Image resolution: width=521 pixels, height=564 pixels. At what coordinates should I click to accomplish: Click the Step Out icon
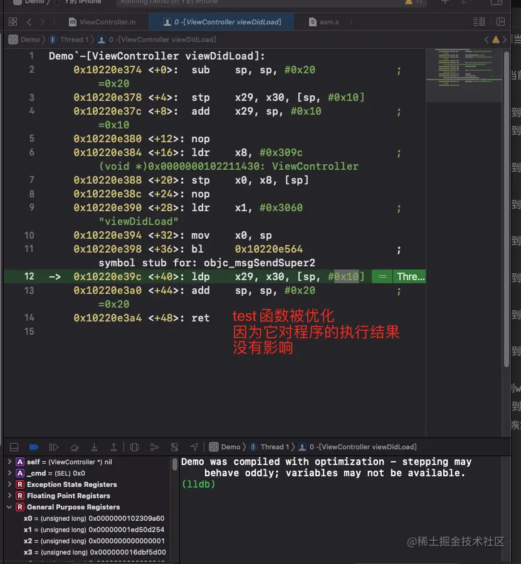tap(114, 447)
